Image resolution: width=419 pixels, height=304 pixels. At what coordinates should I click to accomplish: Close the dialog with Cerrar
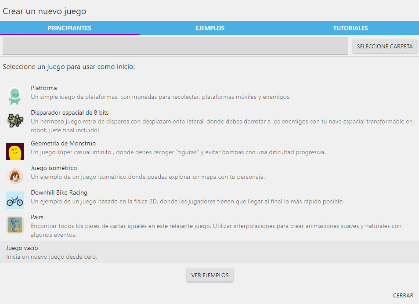point(403,296)
